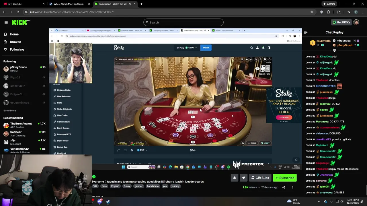Open Chrome three-dot menu

pyautogui.click(x=363, y=12)
